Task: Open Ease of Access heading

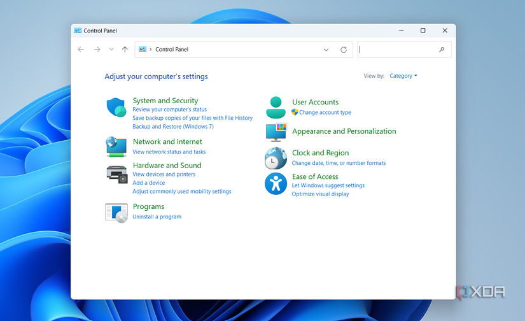Action: (315, 176)
